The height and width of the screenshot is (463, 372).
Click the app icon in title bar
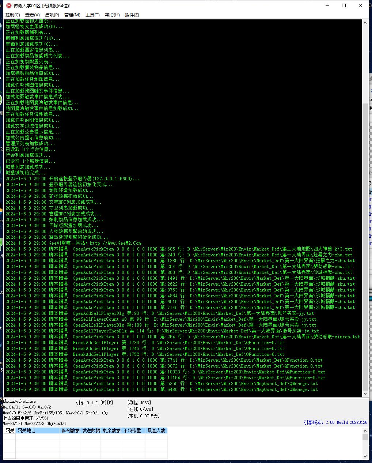[8, 5]
